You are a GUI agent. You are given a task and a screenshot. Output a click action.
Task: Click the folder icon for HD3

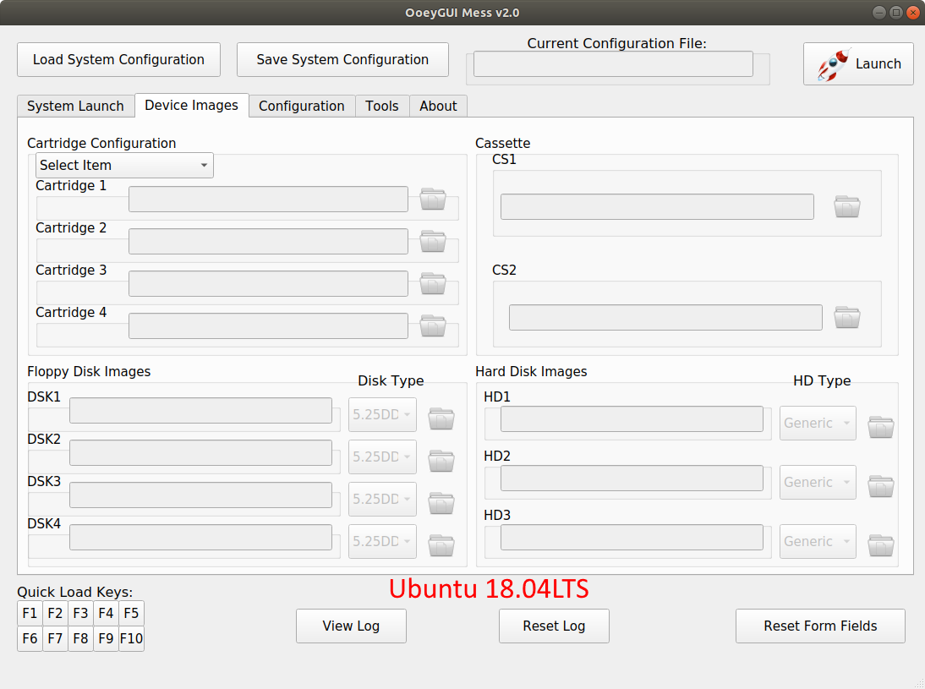tap(881, 545)
